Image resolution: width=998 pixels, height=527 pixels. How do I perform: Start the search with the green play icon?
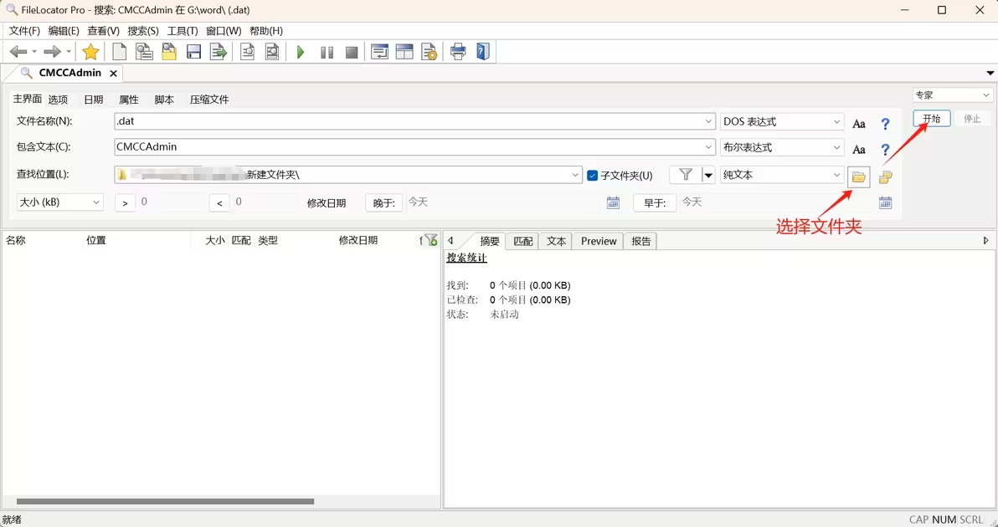coord(301,51)
